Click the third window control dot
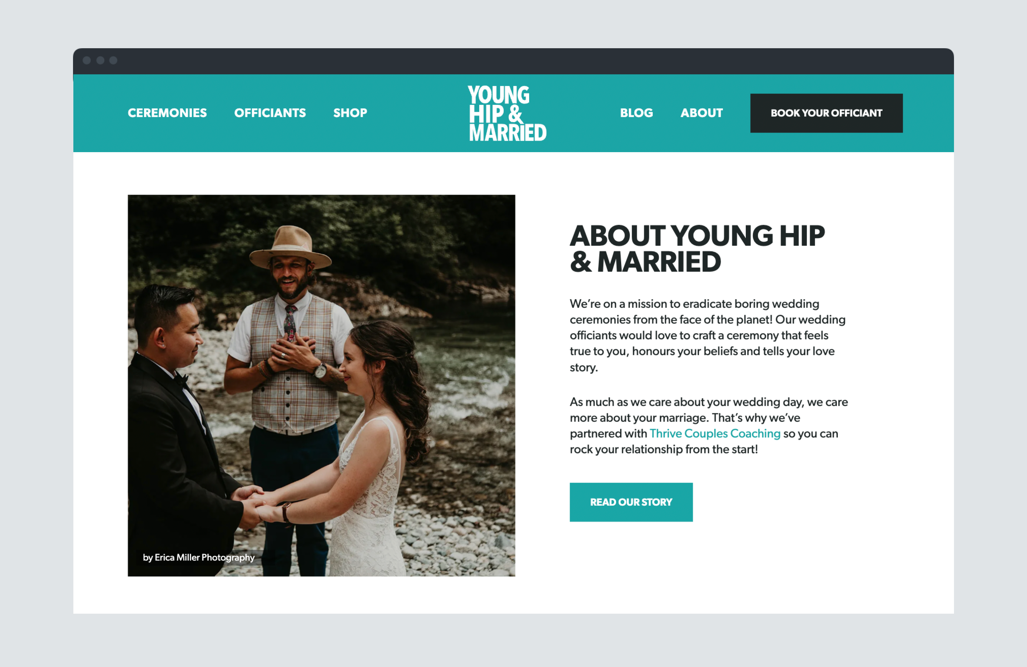The height and width of the screenshot is (667, 1027). [x=113, y=60]
